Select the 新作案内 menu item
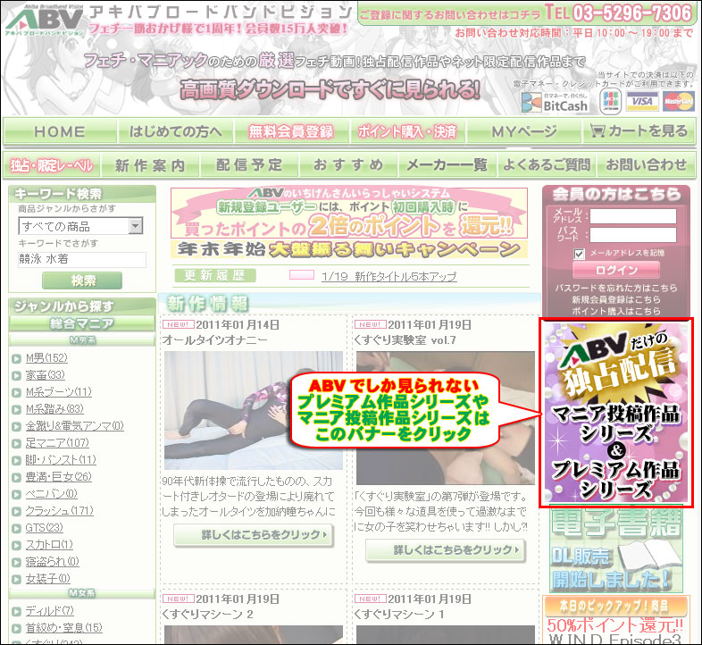702x645 pixels. 150,165
